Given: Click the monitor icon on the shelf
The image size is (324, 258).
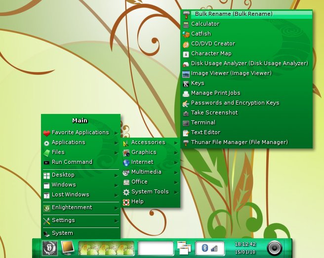Looking at the screenshot, I should (x=68, y=248).
